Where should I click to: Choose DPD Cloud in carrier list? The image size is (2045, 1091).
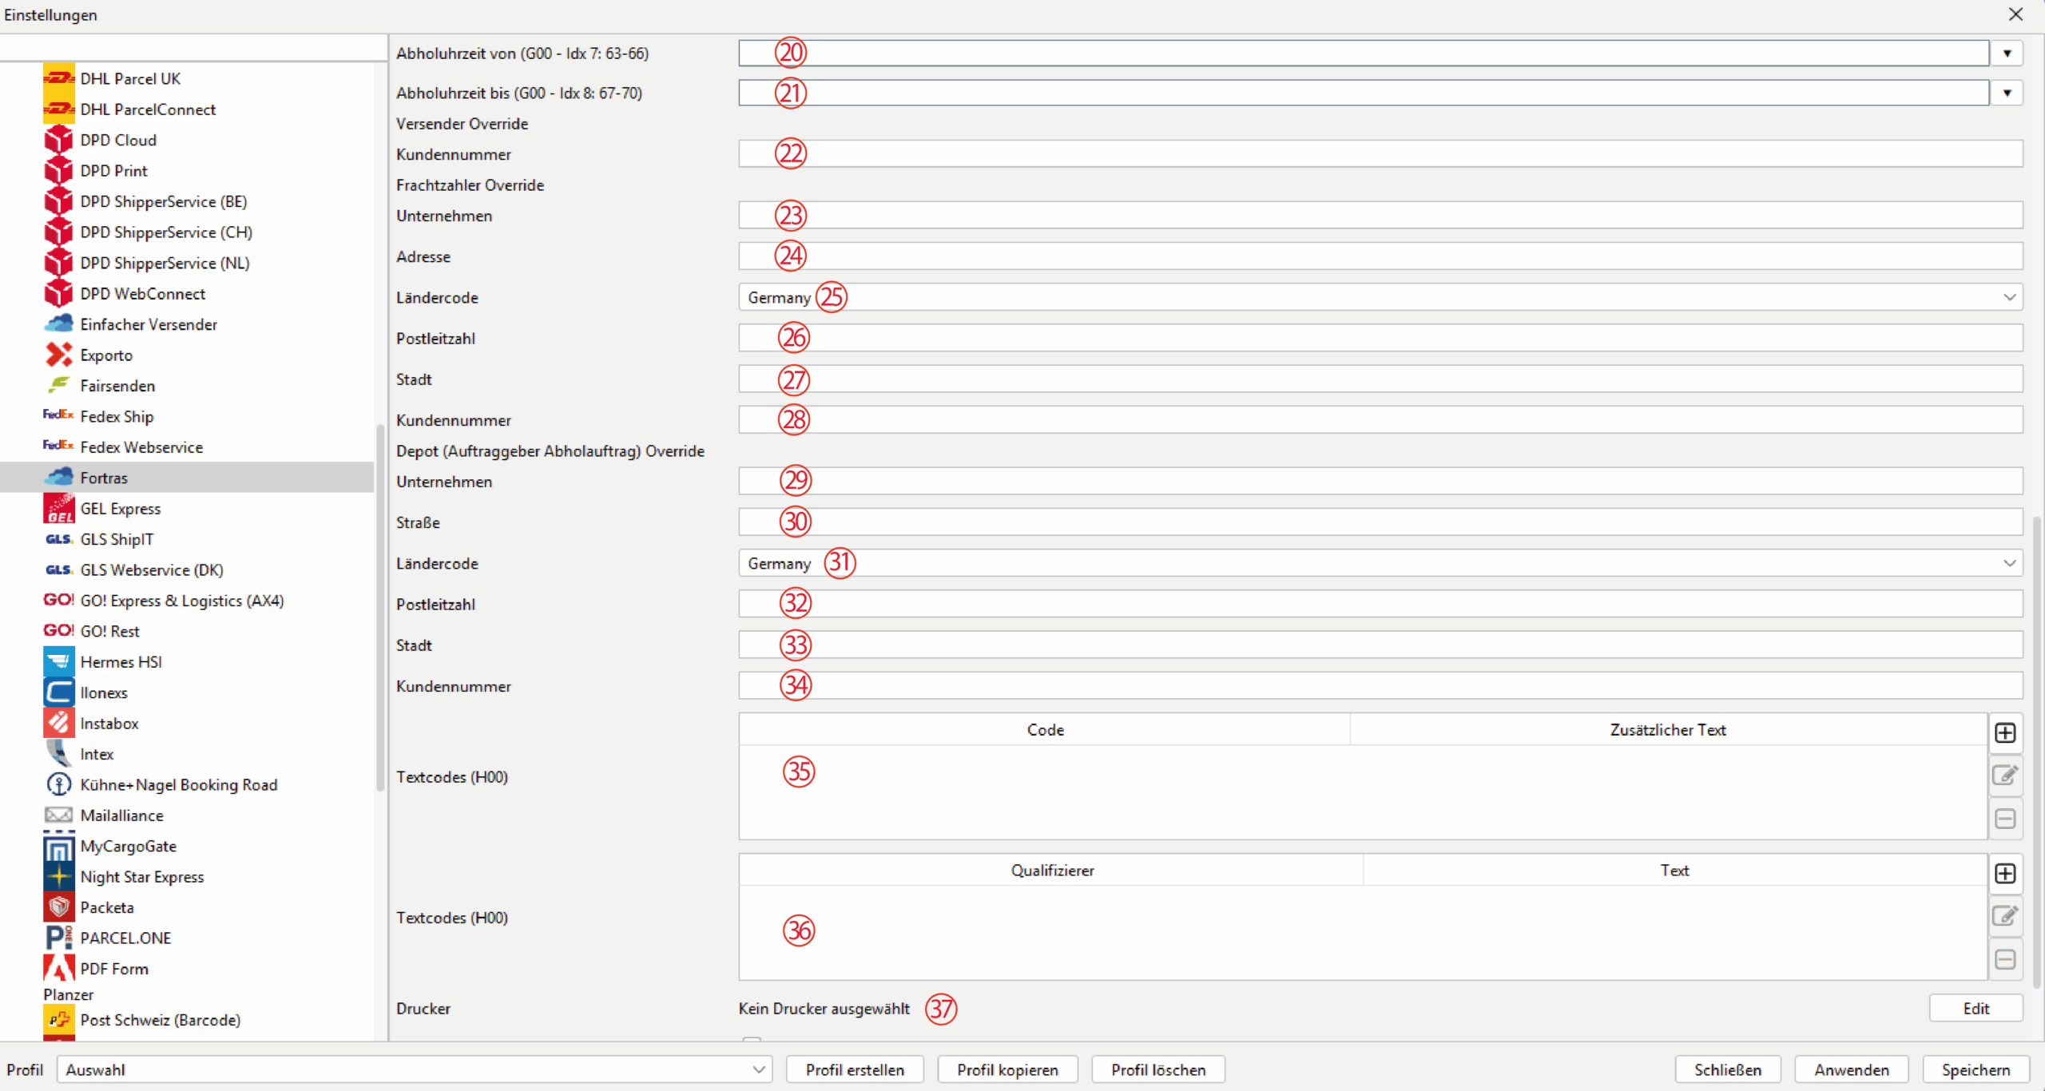click(117, 141)
